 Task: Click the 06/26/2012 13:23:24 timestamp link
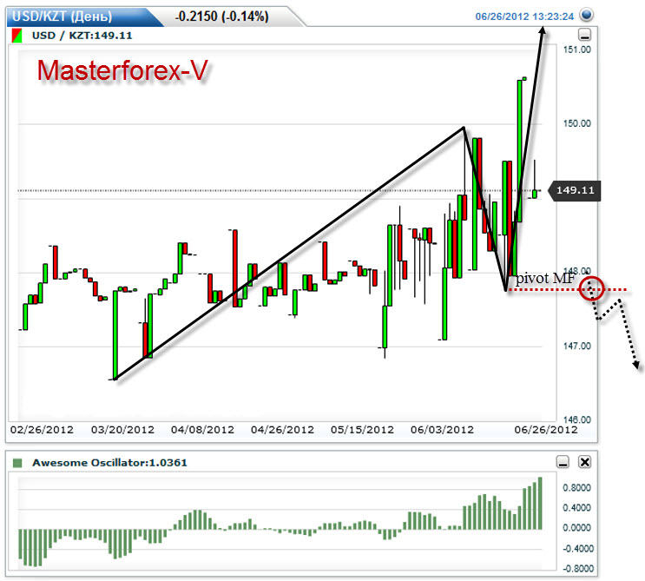[x=524, y=16]
